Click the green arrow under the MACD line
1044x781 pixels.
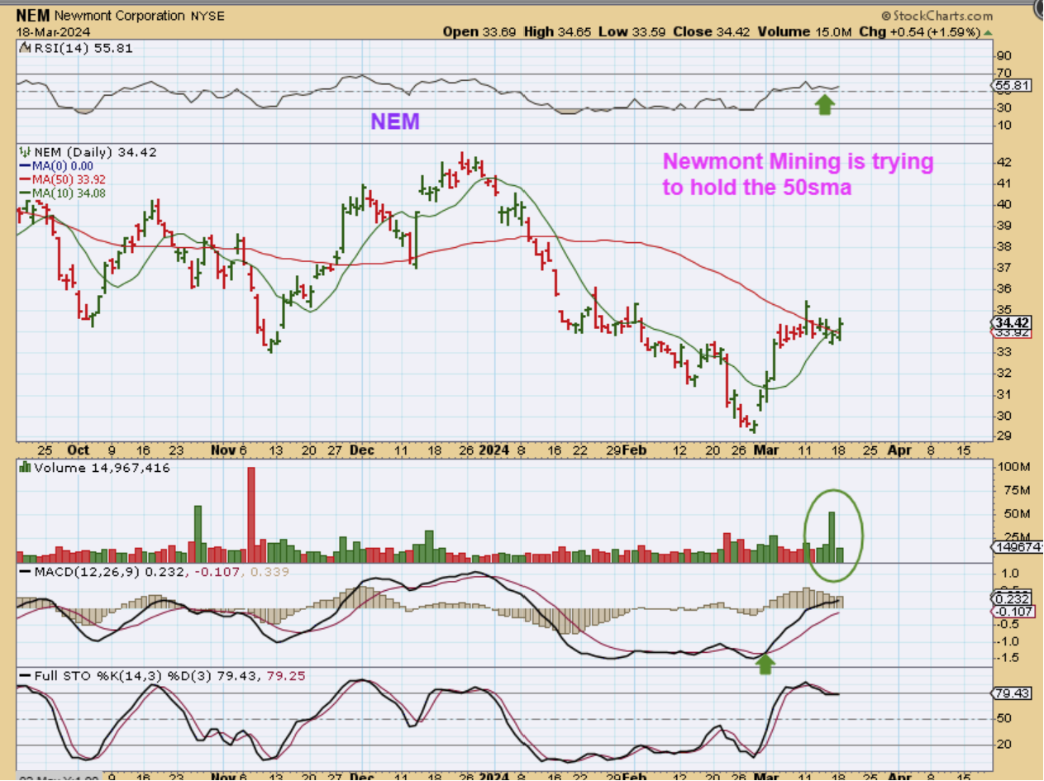[x=765, y=663]
